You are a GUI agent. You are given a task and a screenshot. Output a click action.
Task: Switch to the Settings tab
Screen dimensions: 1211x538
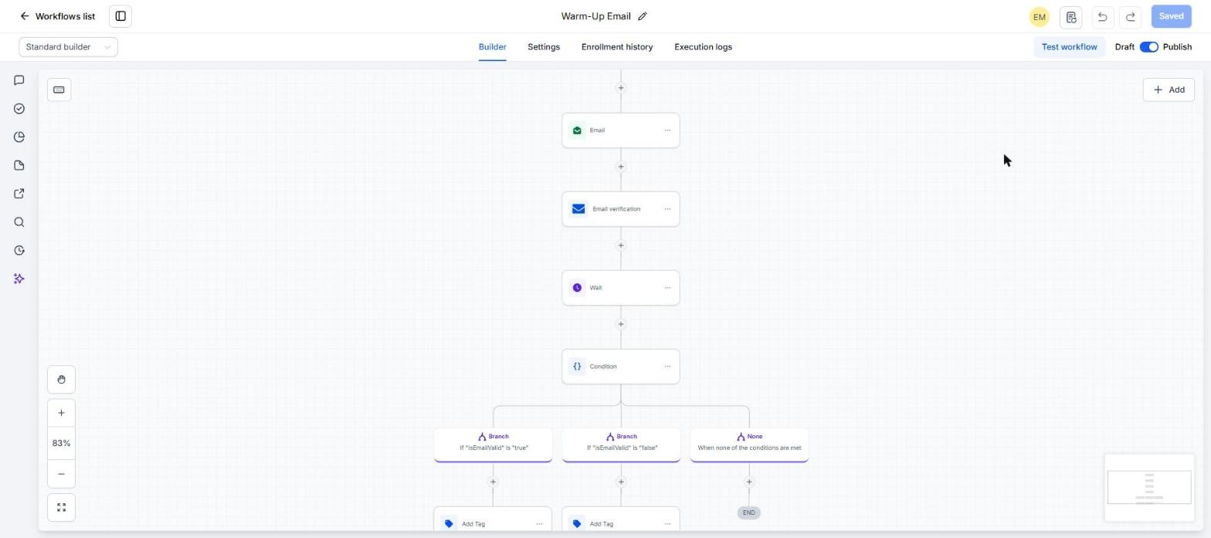[x=544, y=47]
